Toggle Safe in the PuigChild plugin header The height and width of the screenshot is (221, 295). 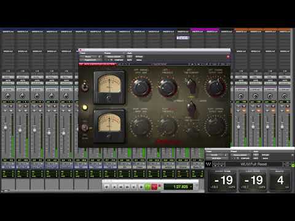click(x=130, y=60)
